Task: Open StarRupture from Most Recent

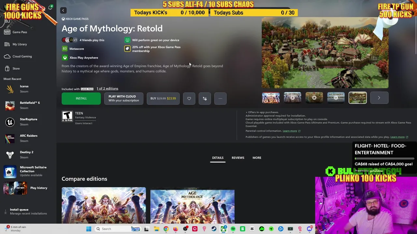Action: click(x=29, y=122)
